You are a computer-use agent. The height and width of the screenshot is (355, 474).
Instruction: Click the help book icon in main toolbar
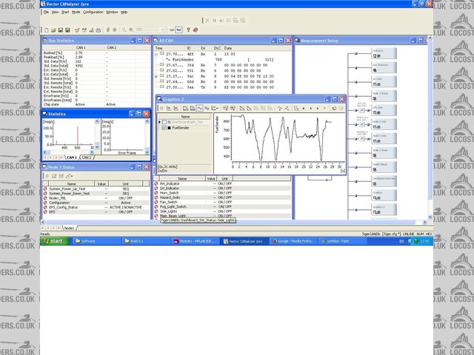point(196,30)
